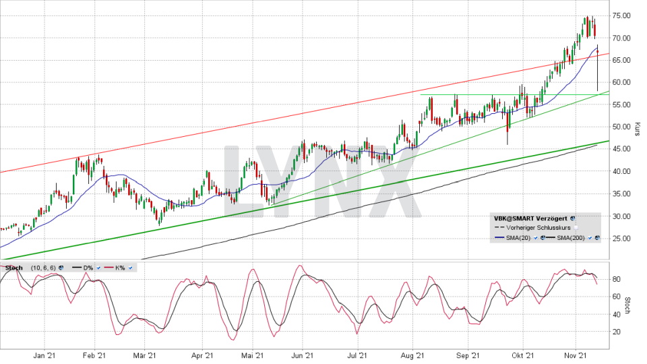The width and height of the screenshot is (647, 364).
Task: Click the VBK@SMART Verzögert legend title
Action: [530, 218]
